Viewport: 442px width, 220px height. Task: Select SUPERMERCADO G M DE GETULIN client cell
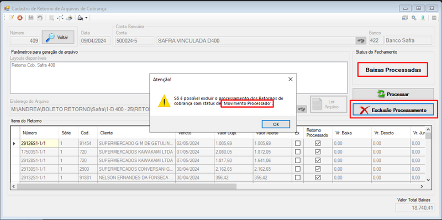coord(136,143)
